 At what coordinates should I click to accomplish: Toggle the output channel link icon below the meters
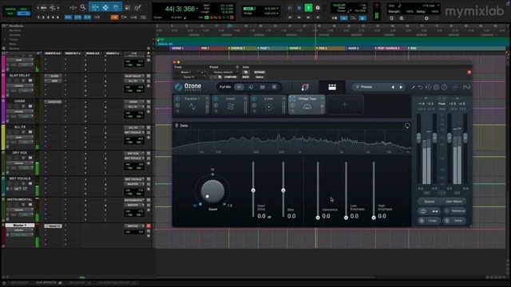457,193
